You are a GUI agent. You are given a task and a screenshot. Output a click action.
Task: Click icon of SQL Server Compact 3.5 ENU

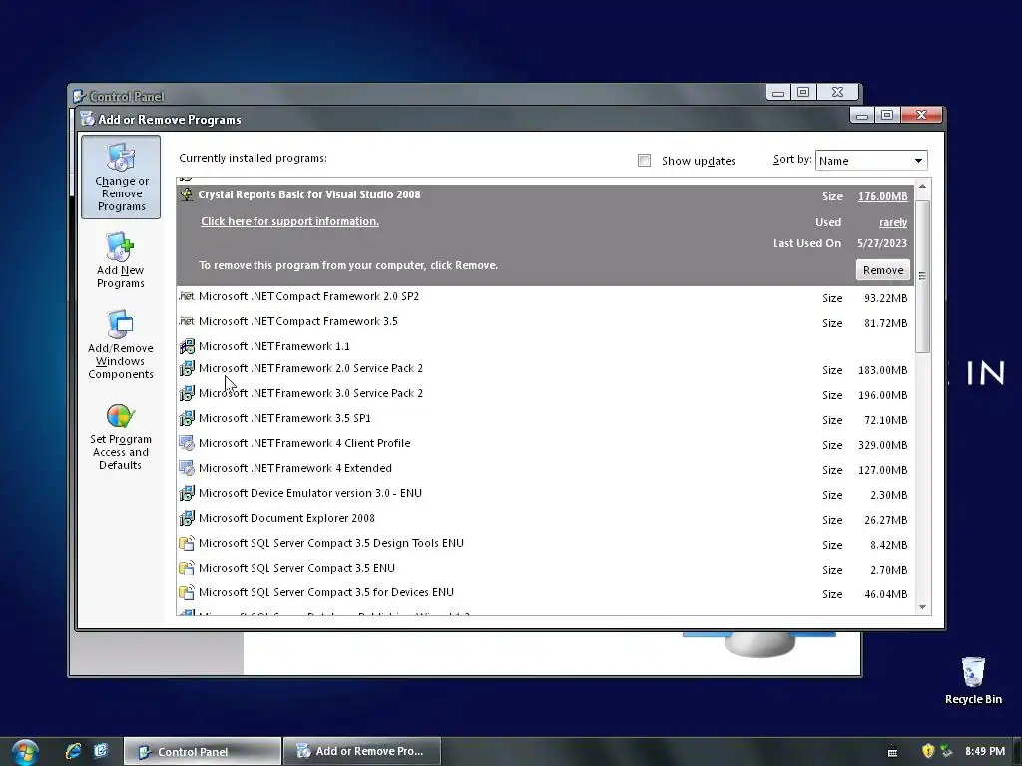(187, 568)
